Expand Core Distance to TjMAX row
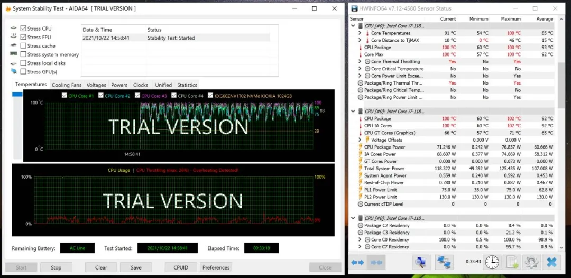This screenshot has width=571, height=278. click(x=360, y=40)
